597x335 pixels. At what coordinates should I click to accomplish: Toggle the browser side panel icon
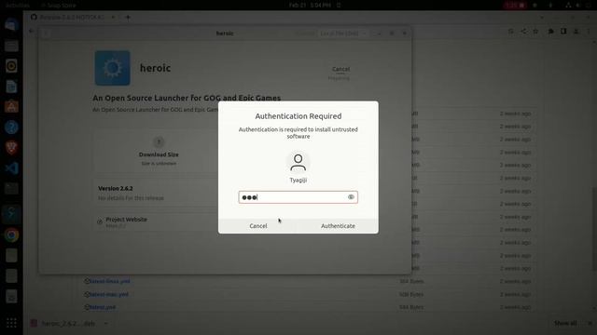click(563, 32)
